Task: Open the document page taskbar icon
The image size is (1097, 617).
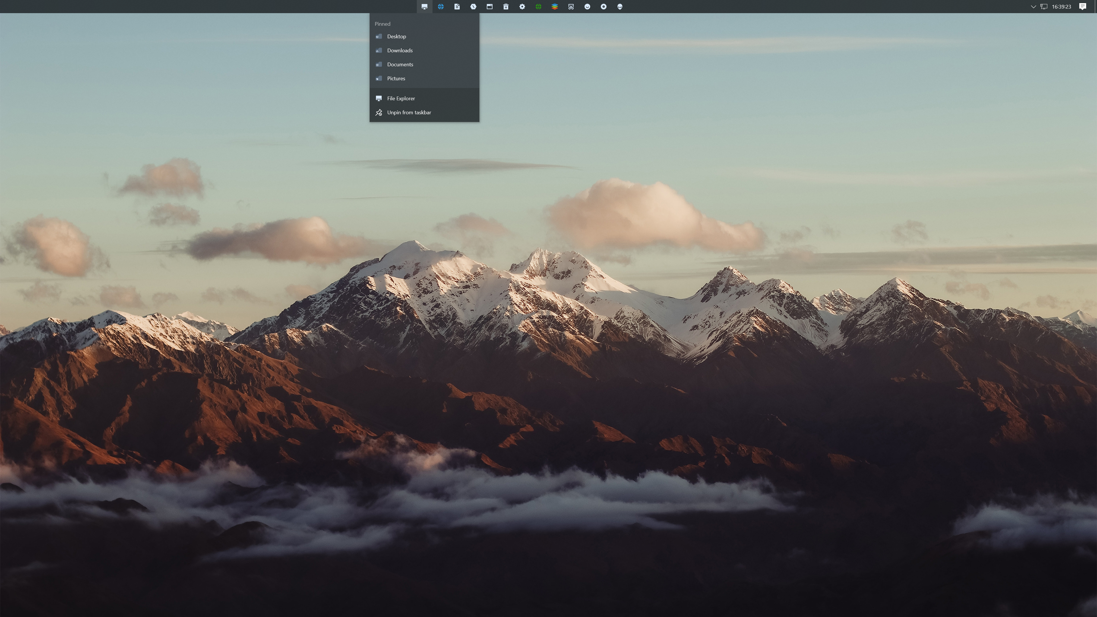Action: [x=457, y=6]
